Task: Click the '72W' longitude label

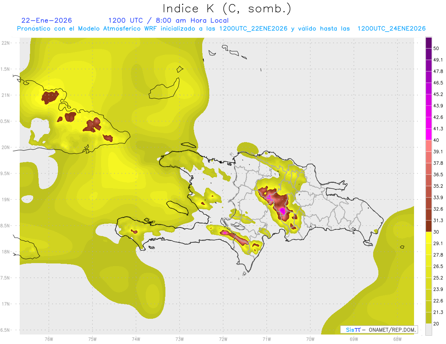Action: pos(223,339)
